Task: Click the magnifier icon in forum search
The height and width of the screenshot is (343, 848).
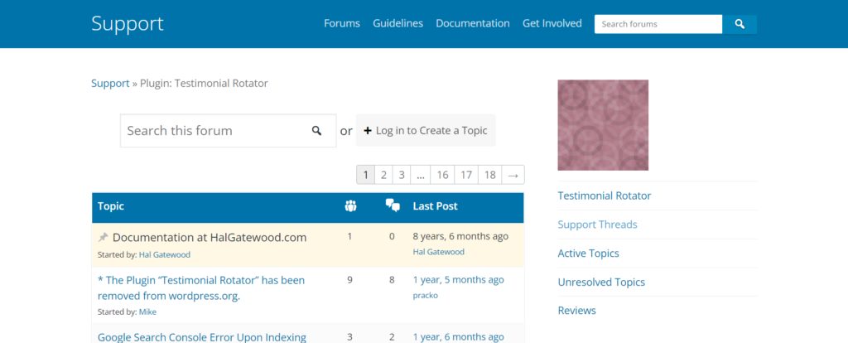Action: (x=316, y=131)
